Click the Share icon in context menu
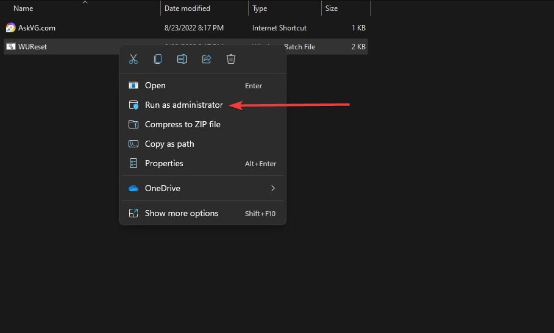 point(207,59)
